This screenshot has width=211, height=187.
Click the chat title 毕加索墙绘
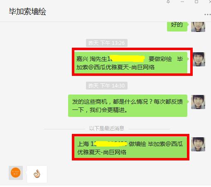[x=27, y=11]
